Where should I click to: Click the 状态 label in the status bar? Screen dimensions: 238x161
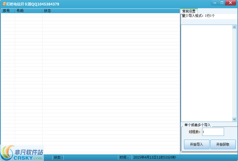coord(58,157)
